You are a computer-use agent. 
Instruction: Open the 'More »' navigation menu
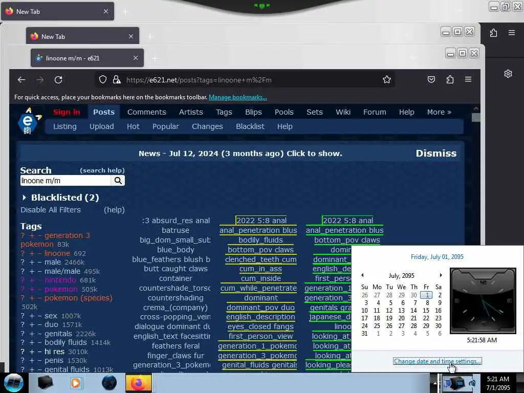coord(439,112)
